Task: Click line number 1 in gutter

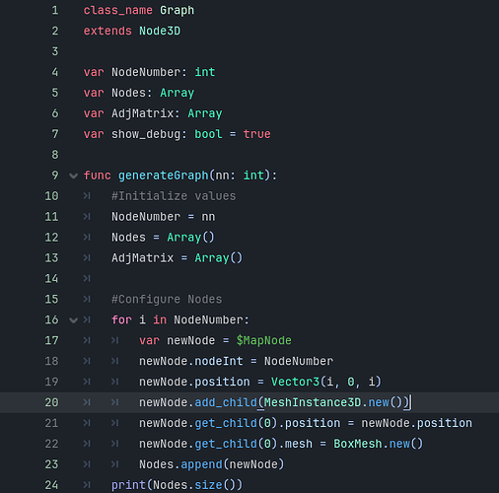Action: coord(55,10)
